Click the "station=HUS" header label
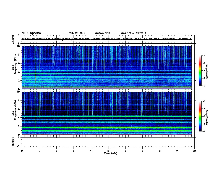The image size is (219, 169). tap(103, 33)
